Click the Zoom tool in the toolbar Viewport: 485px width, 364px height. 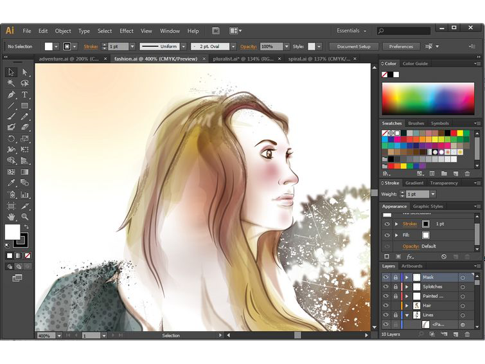click(25, 217)
